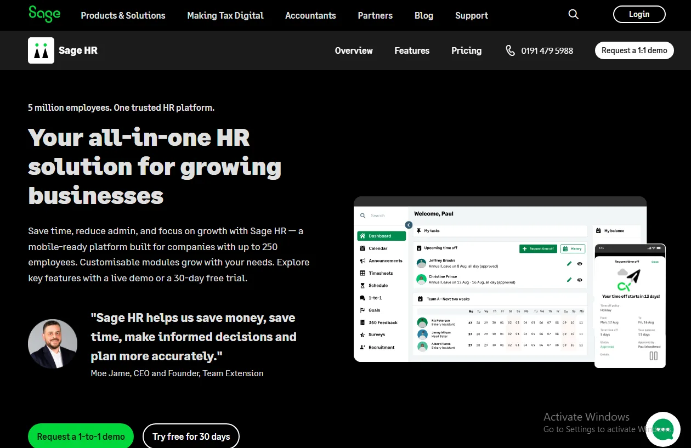Click the History button in dashboard

[x=573, y=248]
